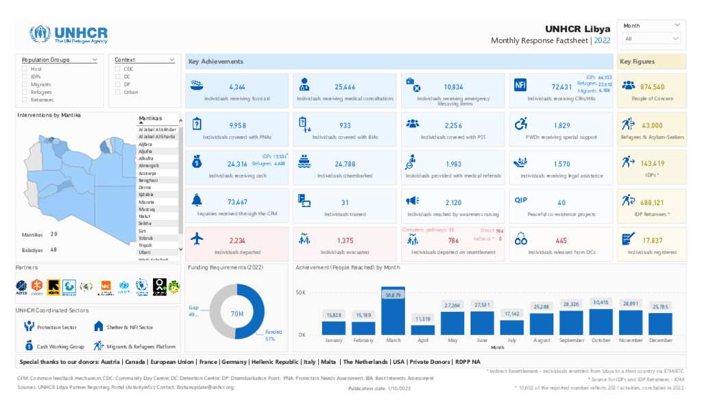Click the individuals departed airplane icon
Viewport: 702px width, 405px height.
[197, 238]
